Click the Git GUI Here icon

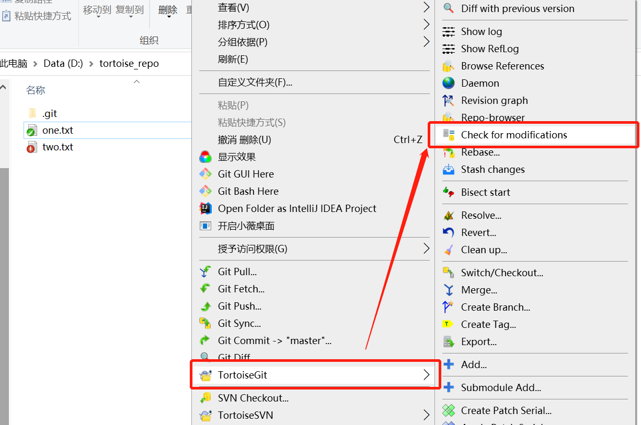205,174
